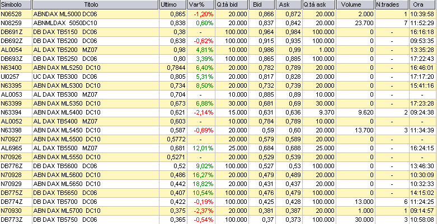Image resolution: width=437 pixels, height=224 pixels.
Task: Select the 17:23:28 time cell
Action: [x=422, y=103]
